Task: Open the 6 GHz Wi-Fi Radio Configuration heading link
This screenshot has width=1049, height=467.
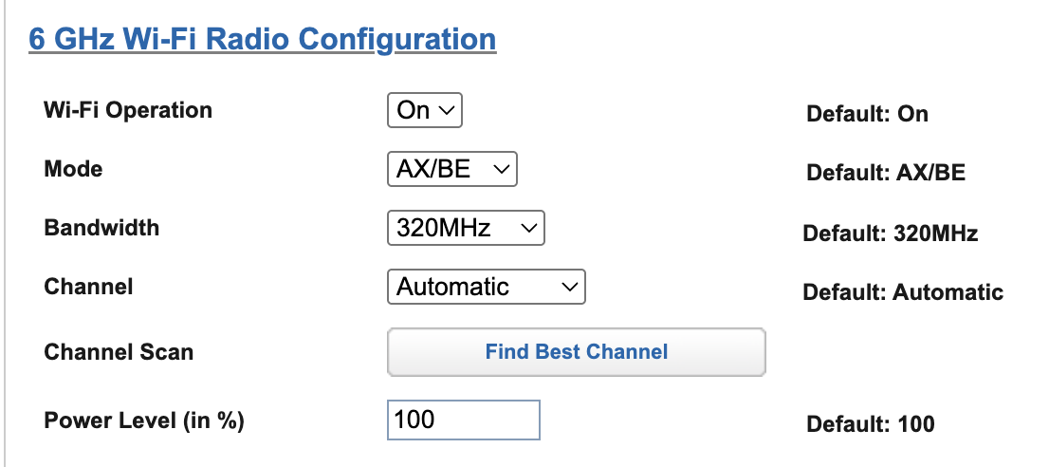Action: coord(262,39)
